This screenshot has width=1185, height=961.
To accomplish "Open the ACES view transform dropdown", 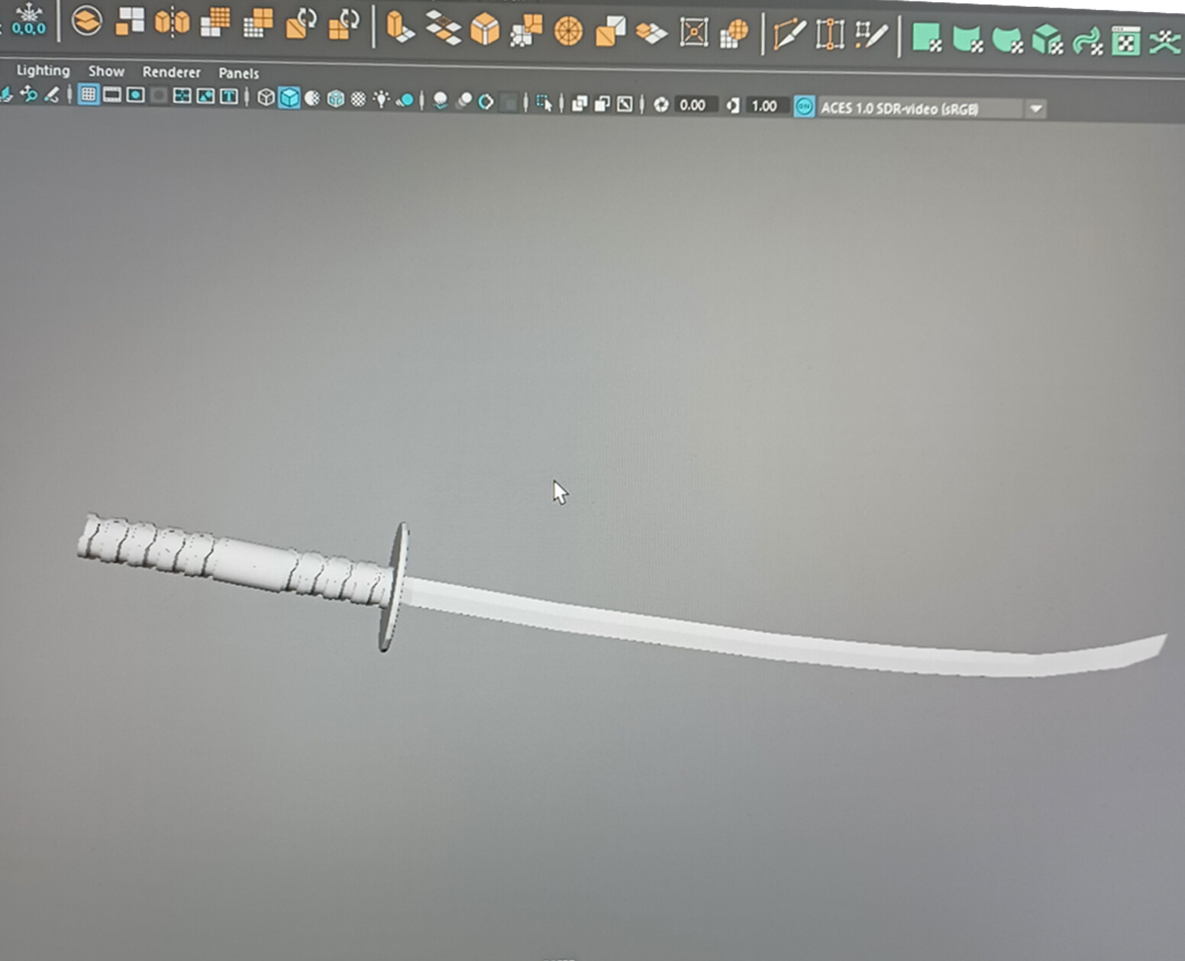I will tap(1036, 109).
